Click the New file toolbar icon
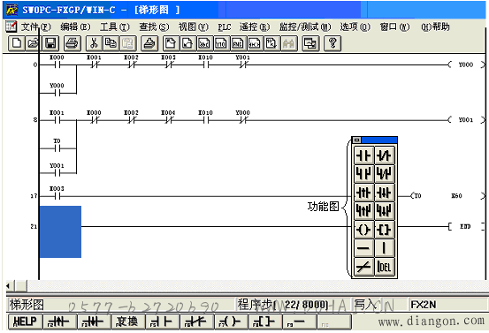This screenshot has height=333, width=489. [17, 43]
